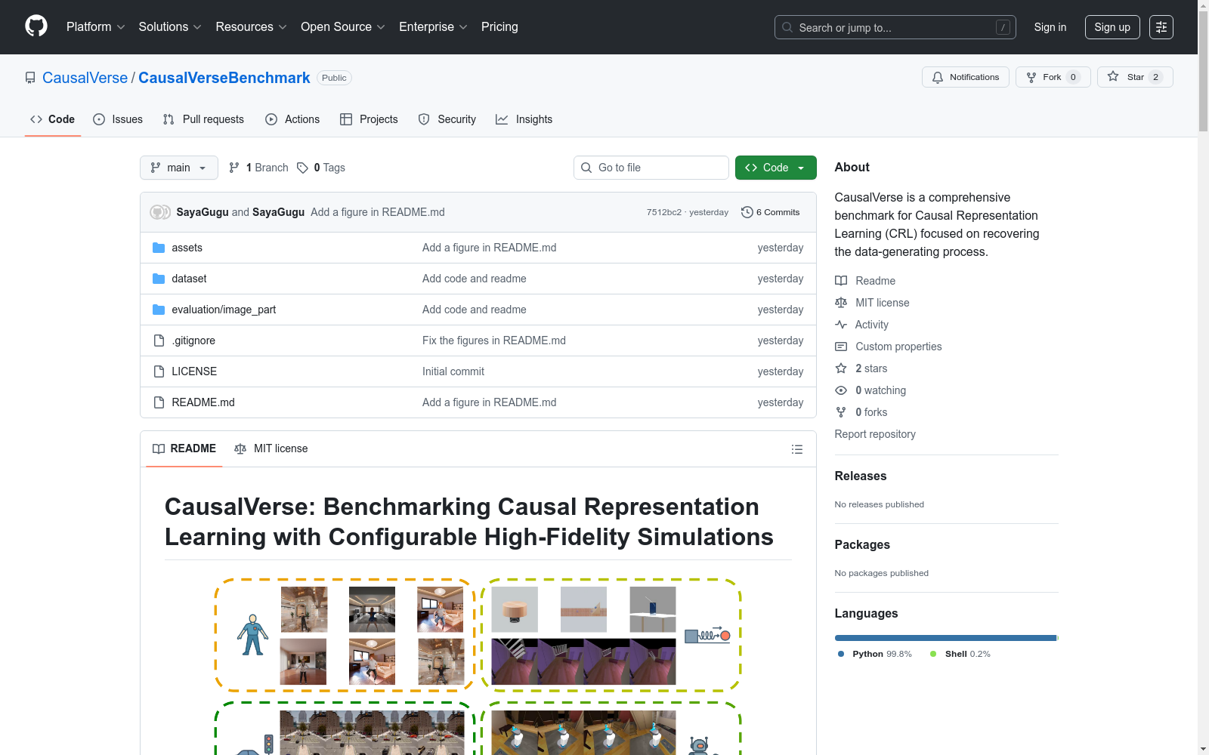Switch to the Security tab
This screenshot has height=755, width=1209.
point(447,119)
